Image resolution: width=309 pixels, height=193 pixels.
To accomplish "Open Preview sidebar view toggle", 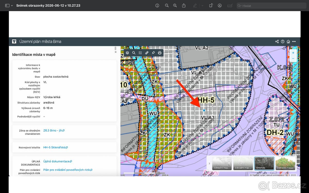I will [x=7, y=5].
